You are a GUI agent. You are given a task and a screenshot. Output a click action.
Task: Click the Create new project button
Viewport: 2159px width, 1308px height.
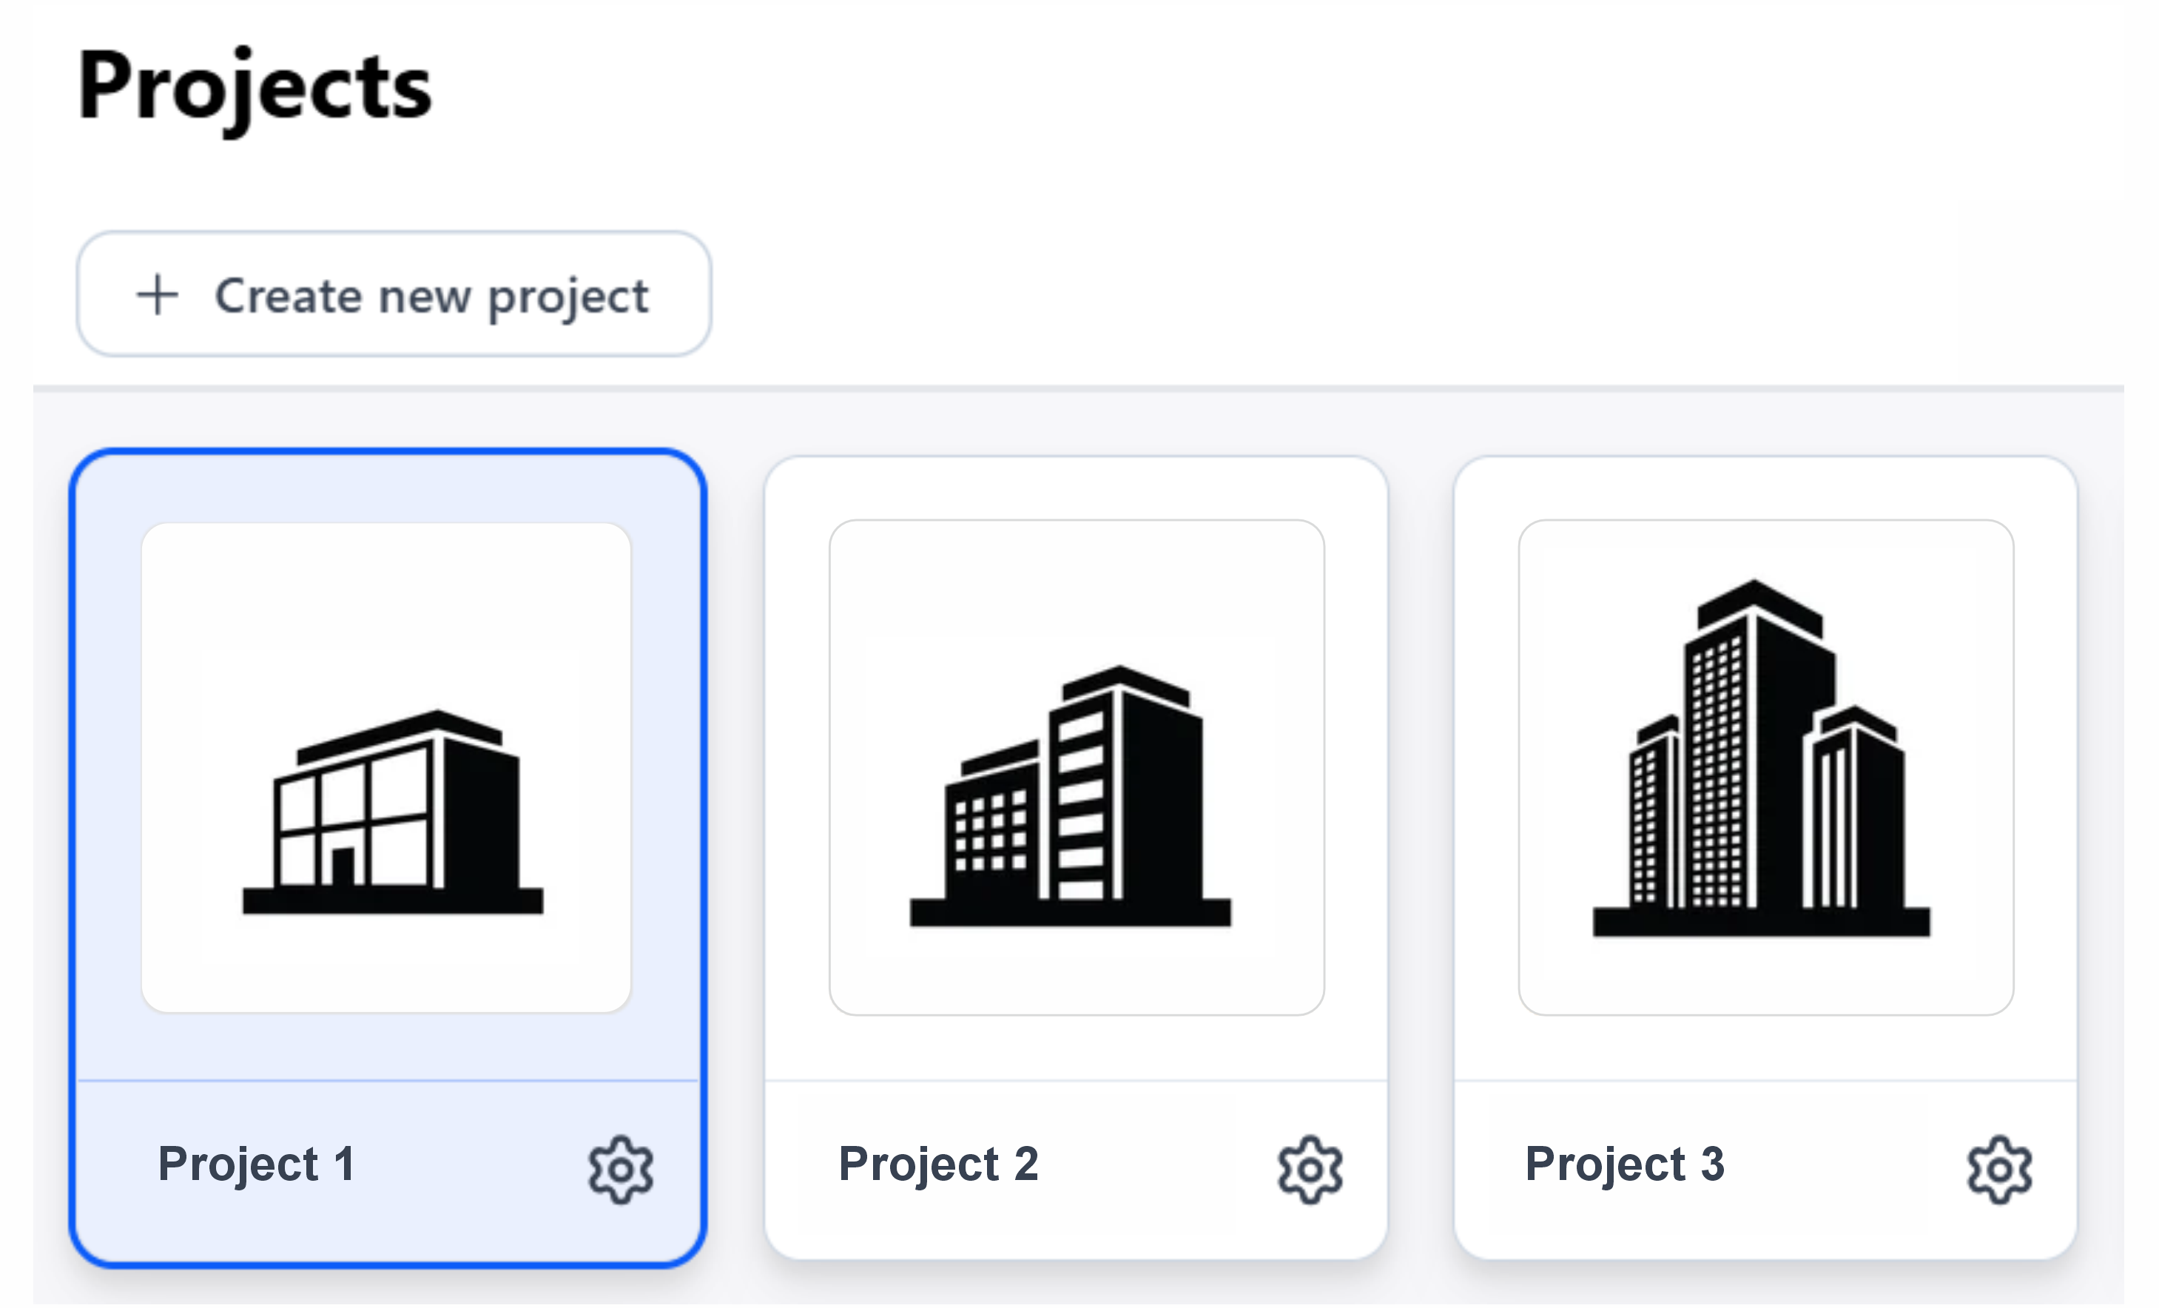pyautogui.click(x=394, y=294)
